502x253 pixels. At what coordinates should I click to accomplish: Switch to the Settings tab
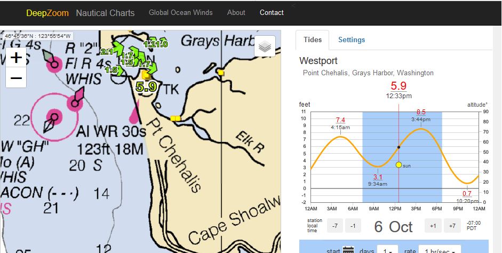[x=352, y=39]
